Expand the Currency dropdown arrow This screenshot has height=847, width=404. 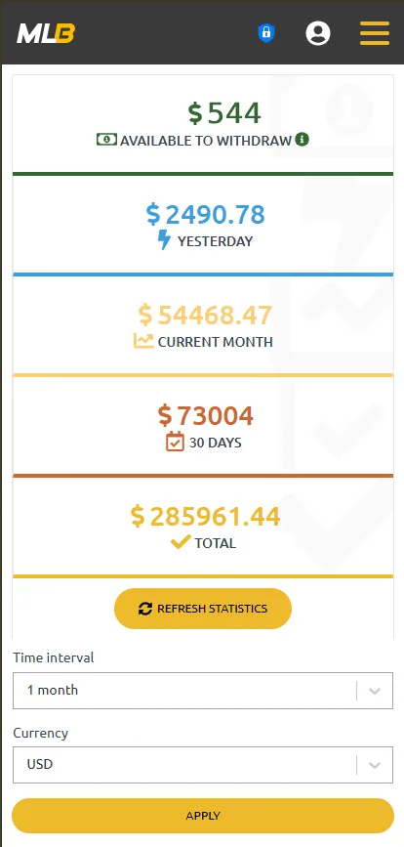coord(375,765)
